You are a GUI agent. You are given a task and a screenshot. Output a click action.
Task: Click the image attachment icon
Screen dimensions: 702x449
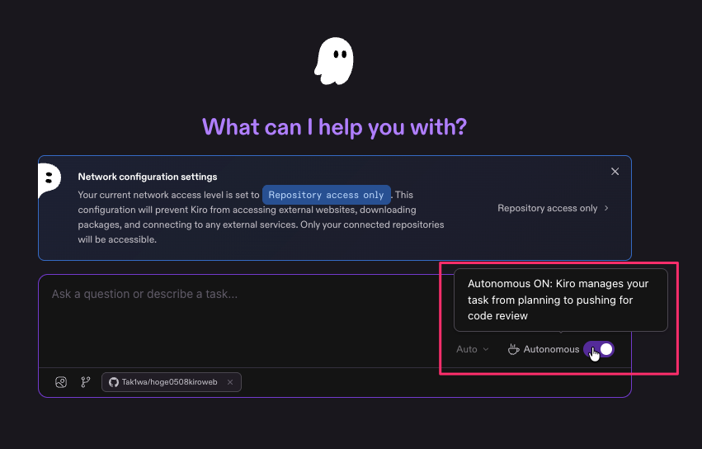coord(61,382)
